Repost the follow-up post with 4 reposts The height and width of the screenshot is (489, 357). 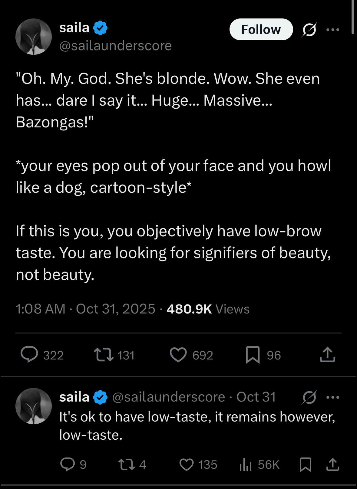[x=127, y=464]
